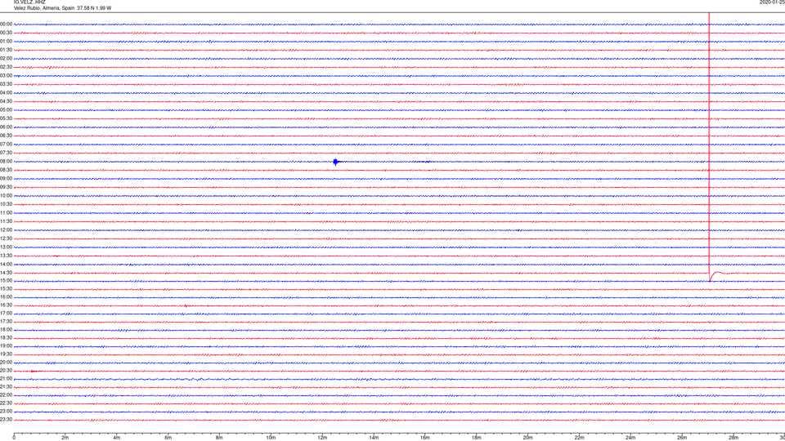Click the 2m tick on the minute axis
785x441 pixels.
(x=65, y=438)
